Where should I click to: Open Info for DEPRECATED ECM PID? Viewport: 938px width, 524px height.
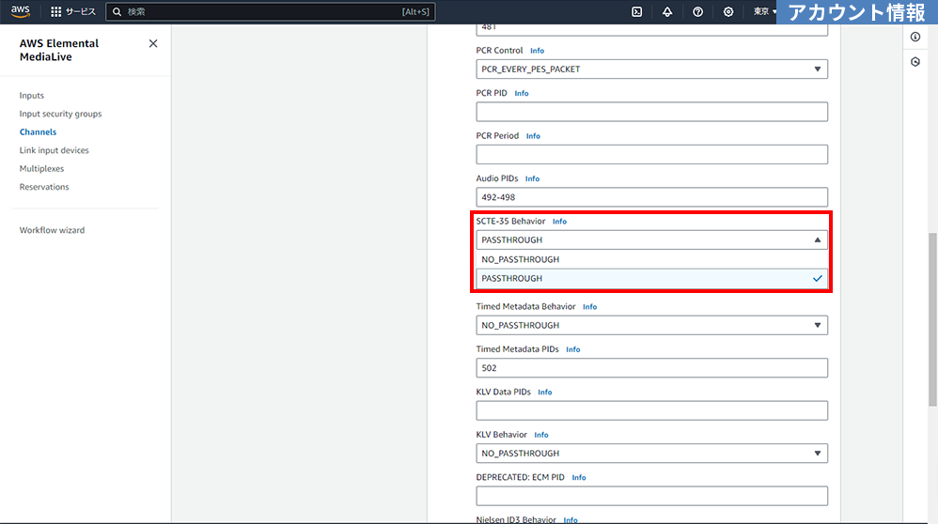click(579, 478)
